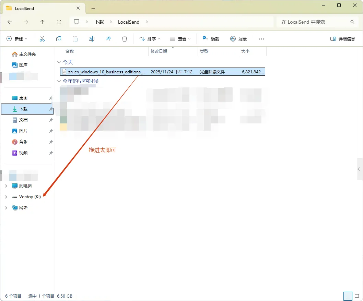Screen dimensions: 363x301
Task: Click the Share icon in toolbar
Action: click(x=108, y=39)
